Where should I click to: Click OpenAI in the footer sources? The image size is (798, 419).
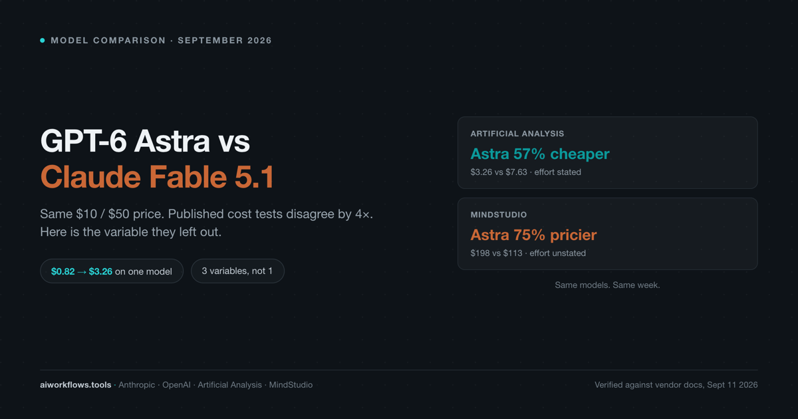tap(176, 385)
